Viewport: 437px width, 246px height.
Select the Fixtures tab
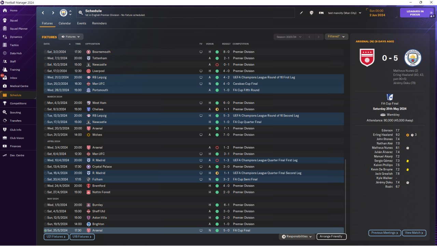pyautogui.click(x=47, y=24)
